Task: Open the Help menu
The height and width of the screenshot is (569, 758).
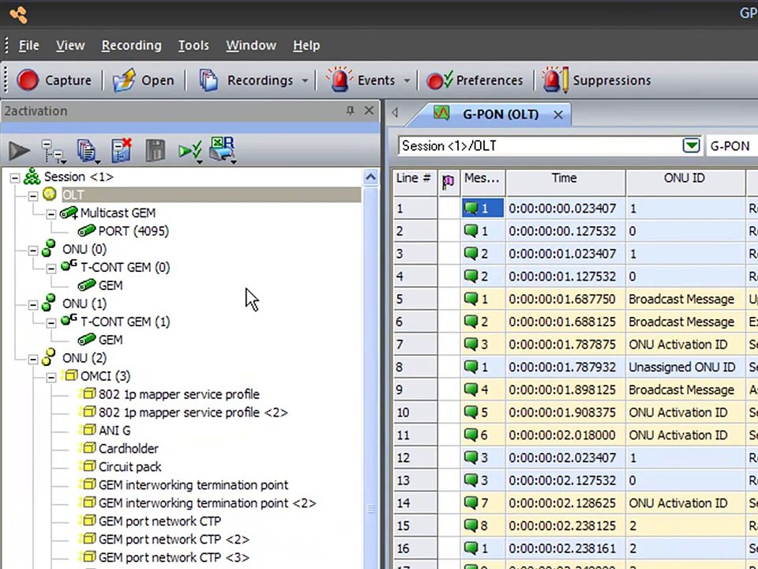Action: [306, 46]
